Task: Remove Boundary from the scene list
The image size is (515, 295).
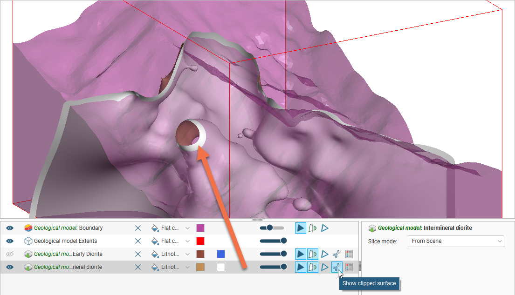Action: click(x=138, y=228)
